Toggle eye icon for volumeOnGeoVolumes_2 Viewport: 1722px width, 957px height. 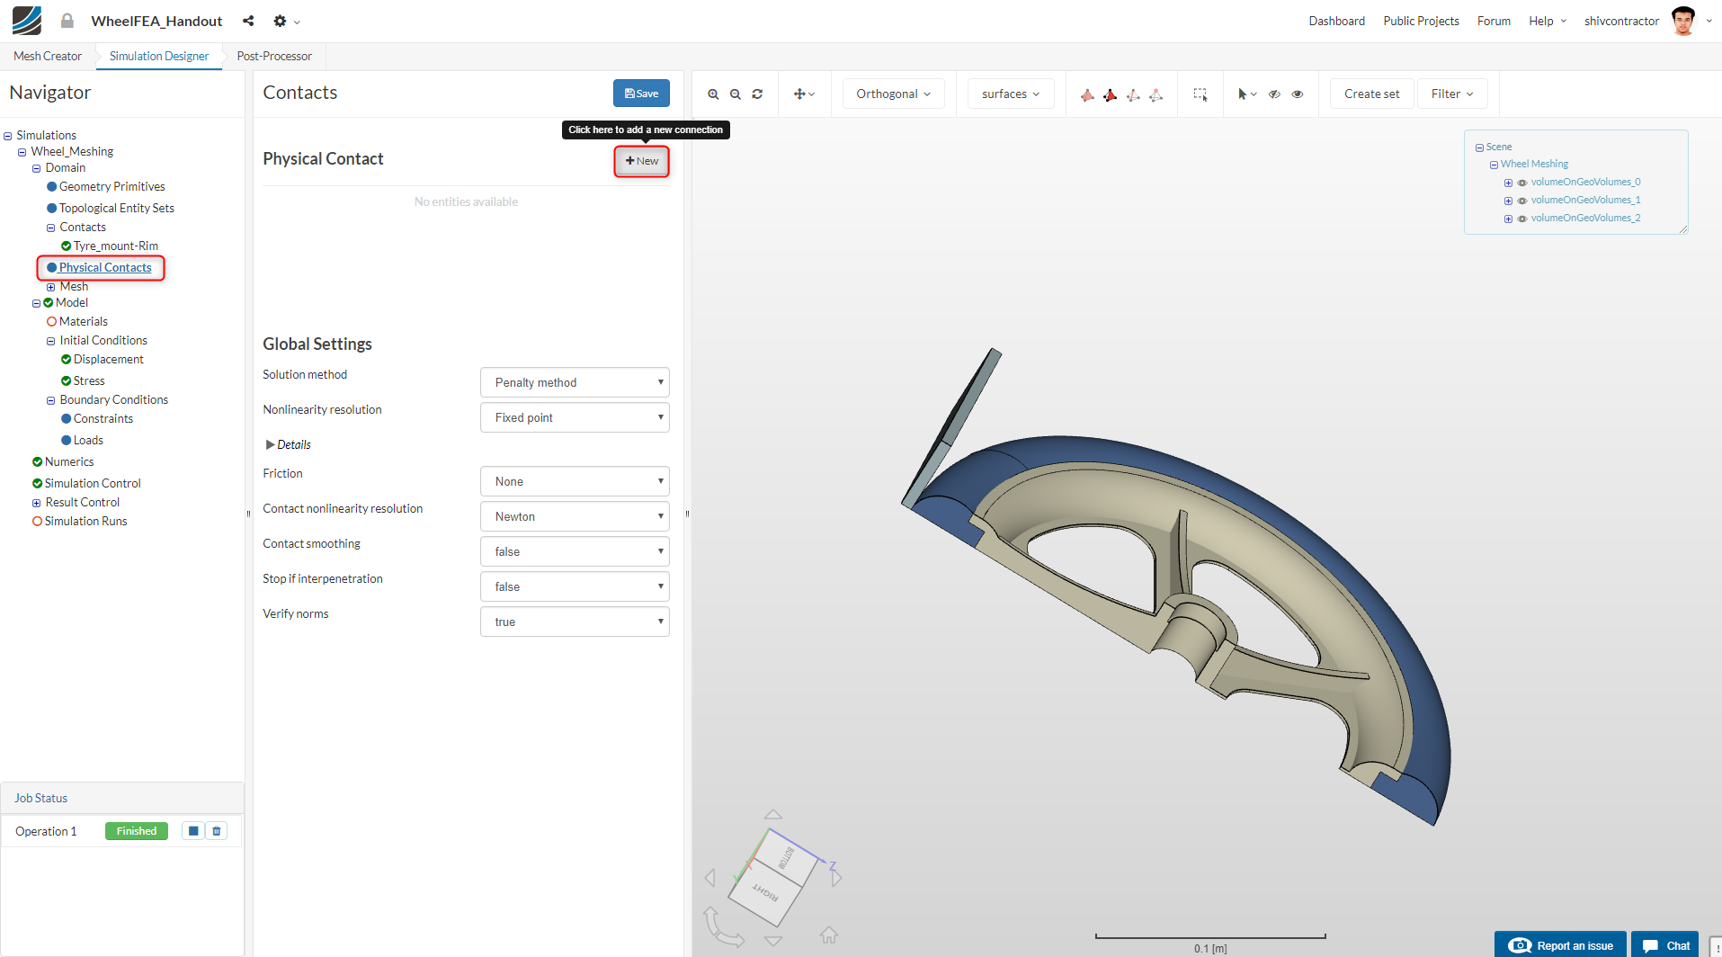[x=1522, y=219]
